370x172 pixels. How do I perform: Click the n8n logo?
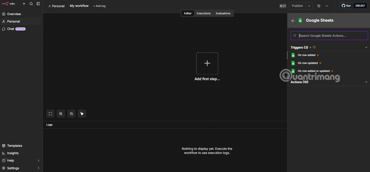click(9, 4)
